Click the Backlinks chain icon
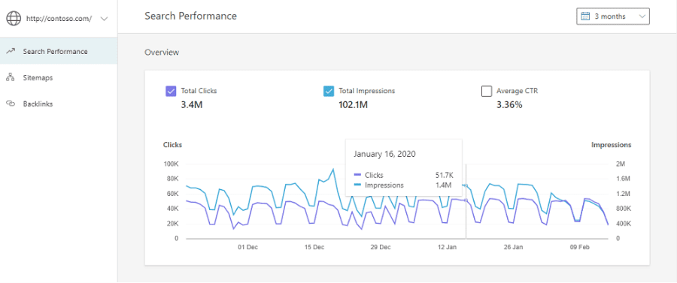 coord(11,104)
